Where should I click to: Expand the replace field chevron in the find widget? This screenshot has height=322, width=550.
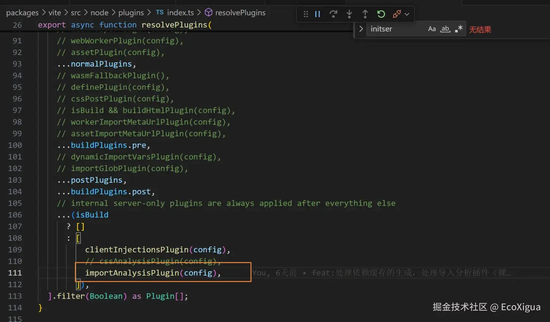(x=361, y=29)
